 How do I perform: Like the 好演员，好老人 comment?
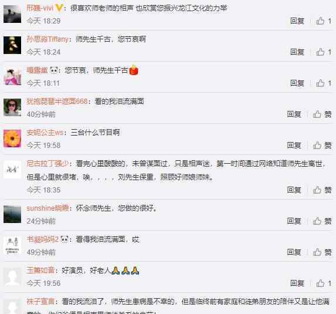[x=324, y=283]
